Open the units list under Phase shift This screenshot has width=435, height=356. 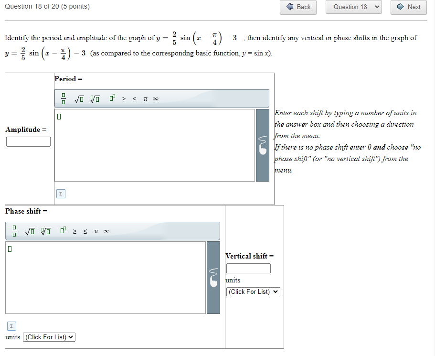(x=49, y=337)
